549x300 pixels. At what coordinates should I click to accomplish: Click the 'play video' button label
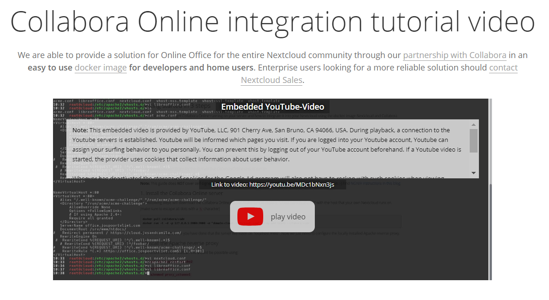[x=288, y=217]
